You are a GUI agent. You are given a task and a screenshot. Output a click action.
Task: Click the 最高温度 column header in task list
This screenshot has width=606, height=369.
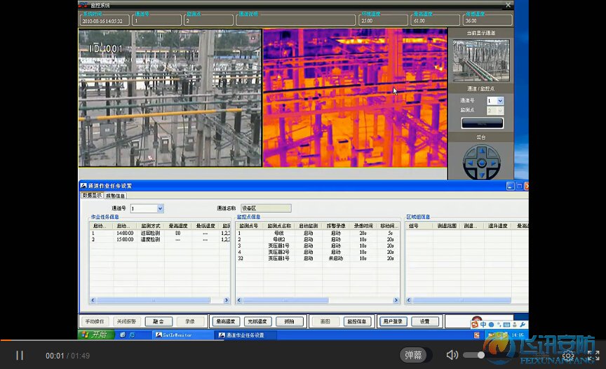coord(177,226)
